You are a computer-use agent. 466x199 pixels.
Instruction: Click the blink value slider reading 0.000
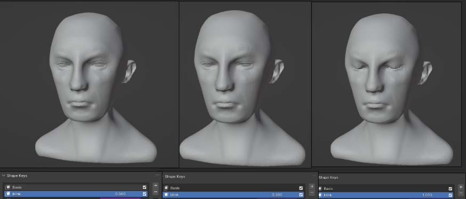tap(120, 194)
